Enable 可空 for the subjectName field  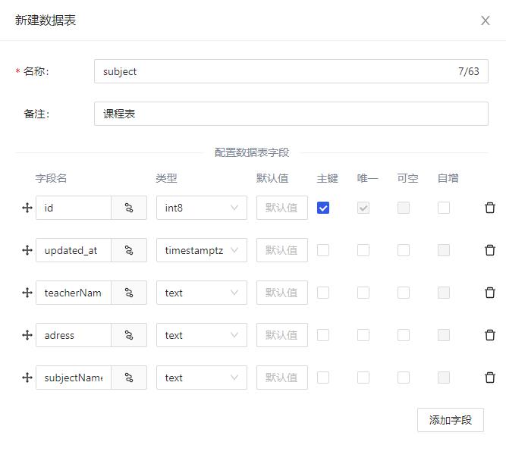tap(404, 378)
